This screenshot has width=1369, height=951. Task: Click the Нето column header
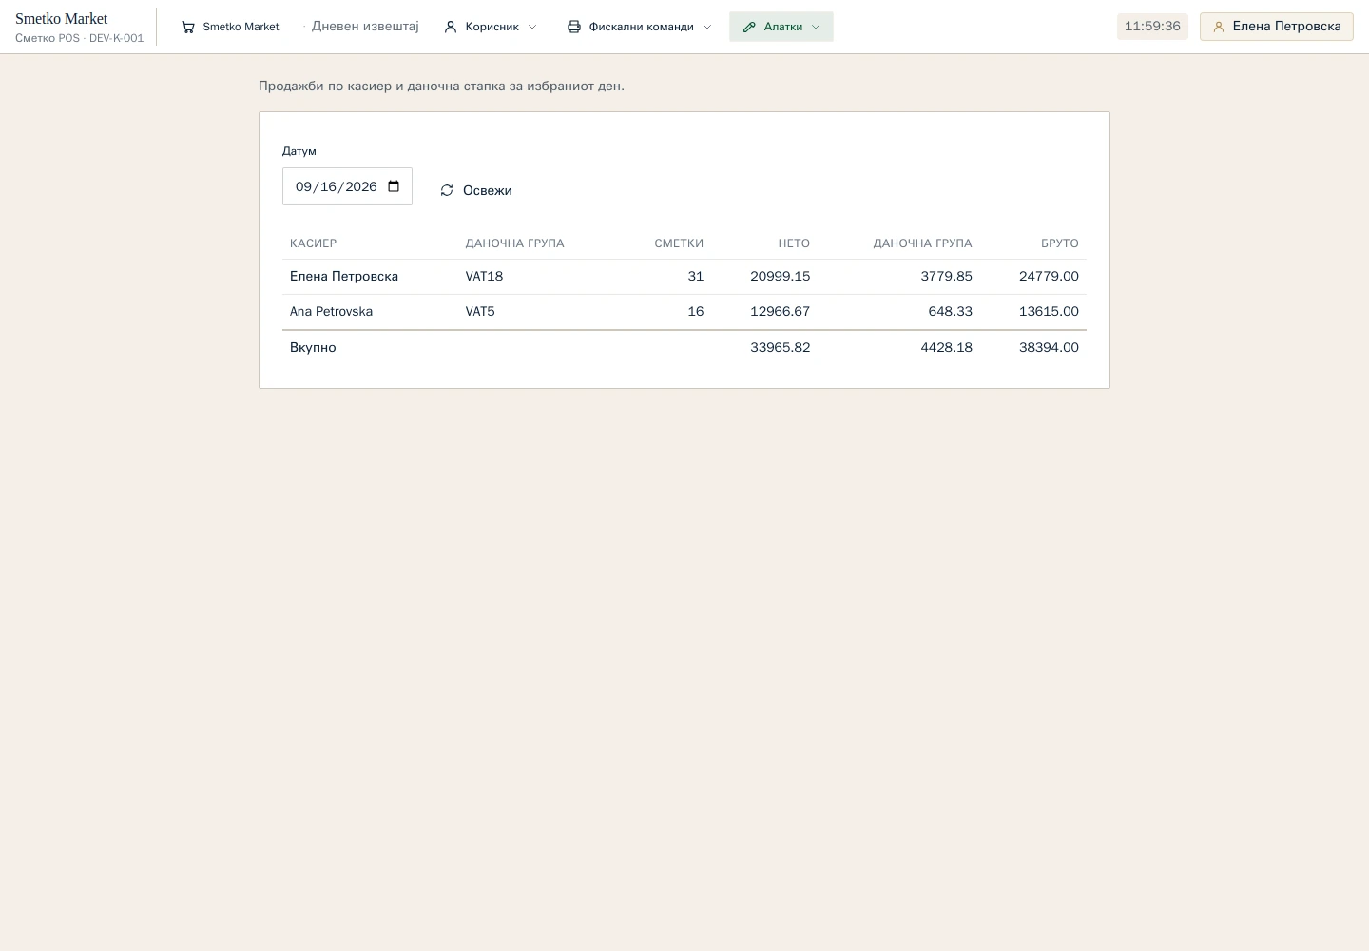(794, 243)
